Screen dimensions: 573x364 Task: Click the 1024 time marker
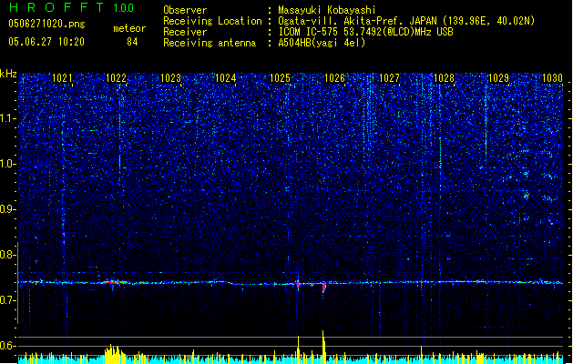tap(226, 78)
